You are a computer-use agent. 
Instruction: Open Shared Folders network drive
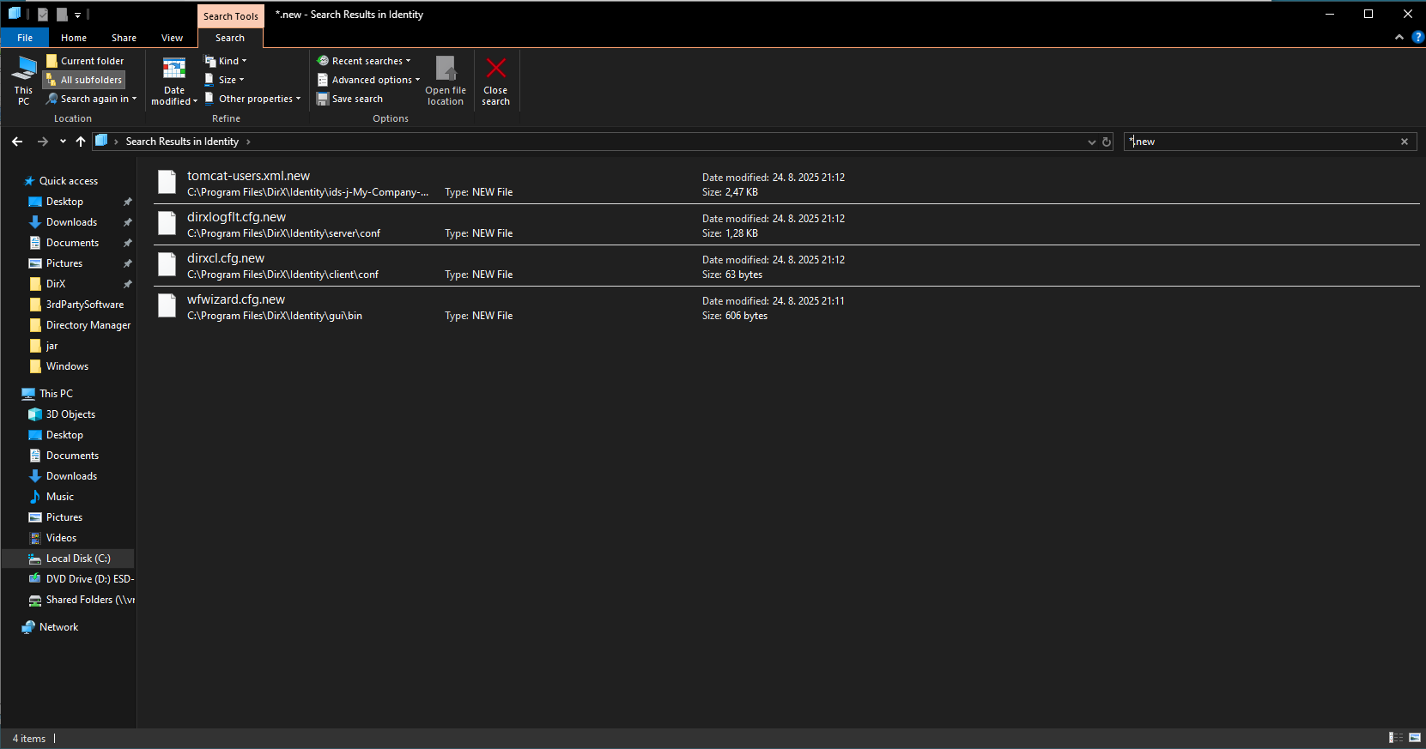point(89,600)
